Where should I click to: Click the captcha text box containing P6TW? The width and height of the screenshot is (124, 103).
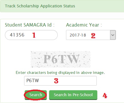60,81
